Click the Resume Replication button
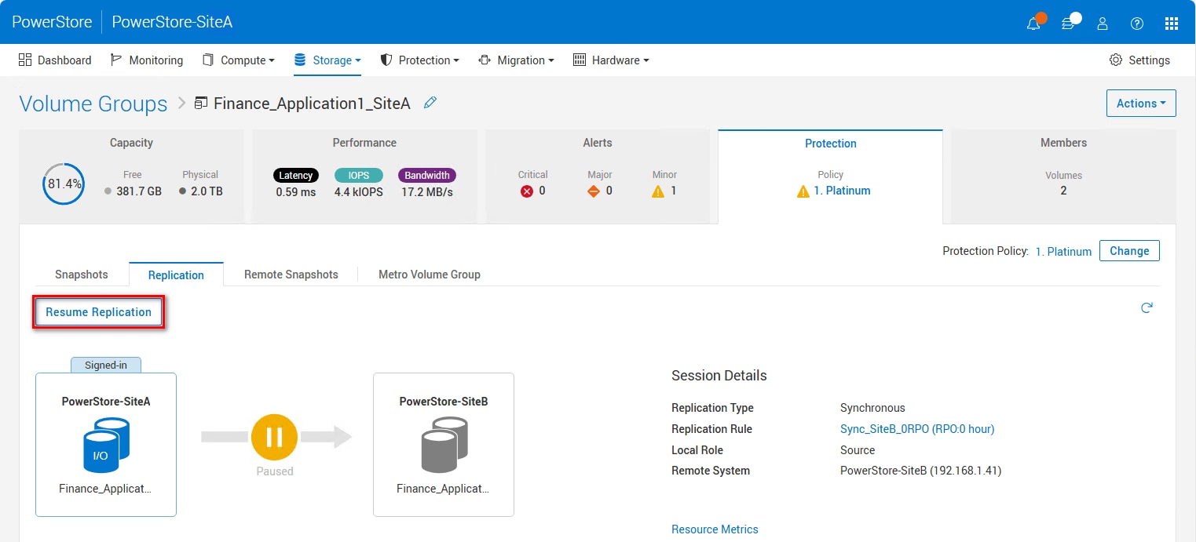 coord(99,312)
